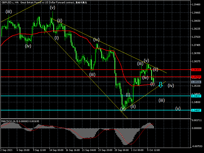Image resolution: width=204 pixels, height=153 pixels.
Task: Click the 28 Sep 08:00 time axis label
Action: tap(121, 150)
